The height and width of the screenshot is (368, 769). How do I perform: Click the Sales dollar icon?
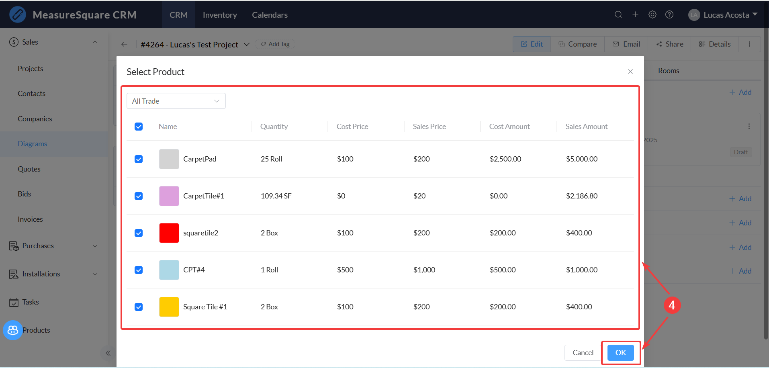(x=14, y=42)
